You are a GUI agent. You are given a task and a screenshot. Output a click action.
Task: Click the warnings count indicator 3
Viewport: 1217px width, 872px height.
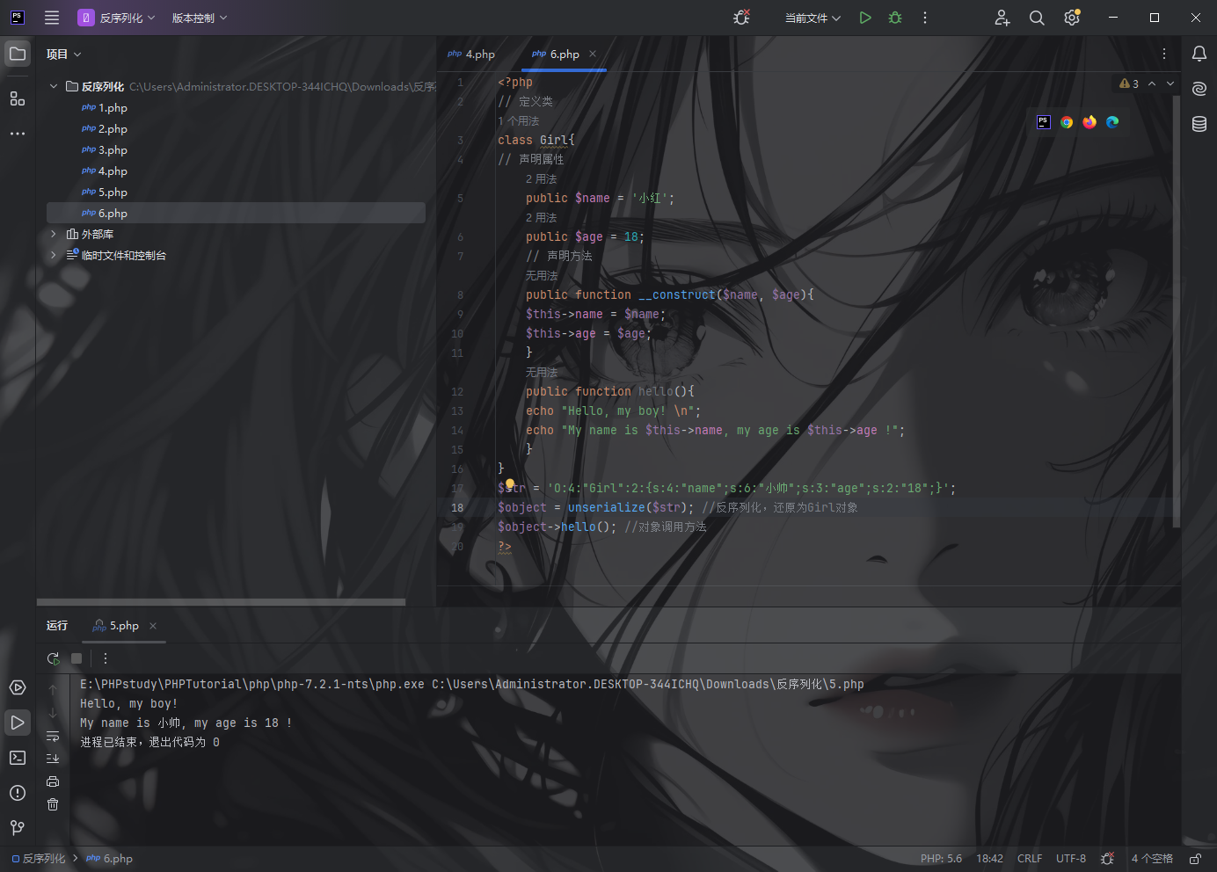tap(1129, 84)
